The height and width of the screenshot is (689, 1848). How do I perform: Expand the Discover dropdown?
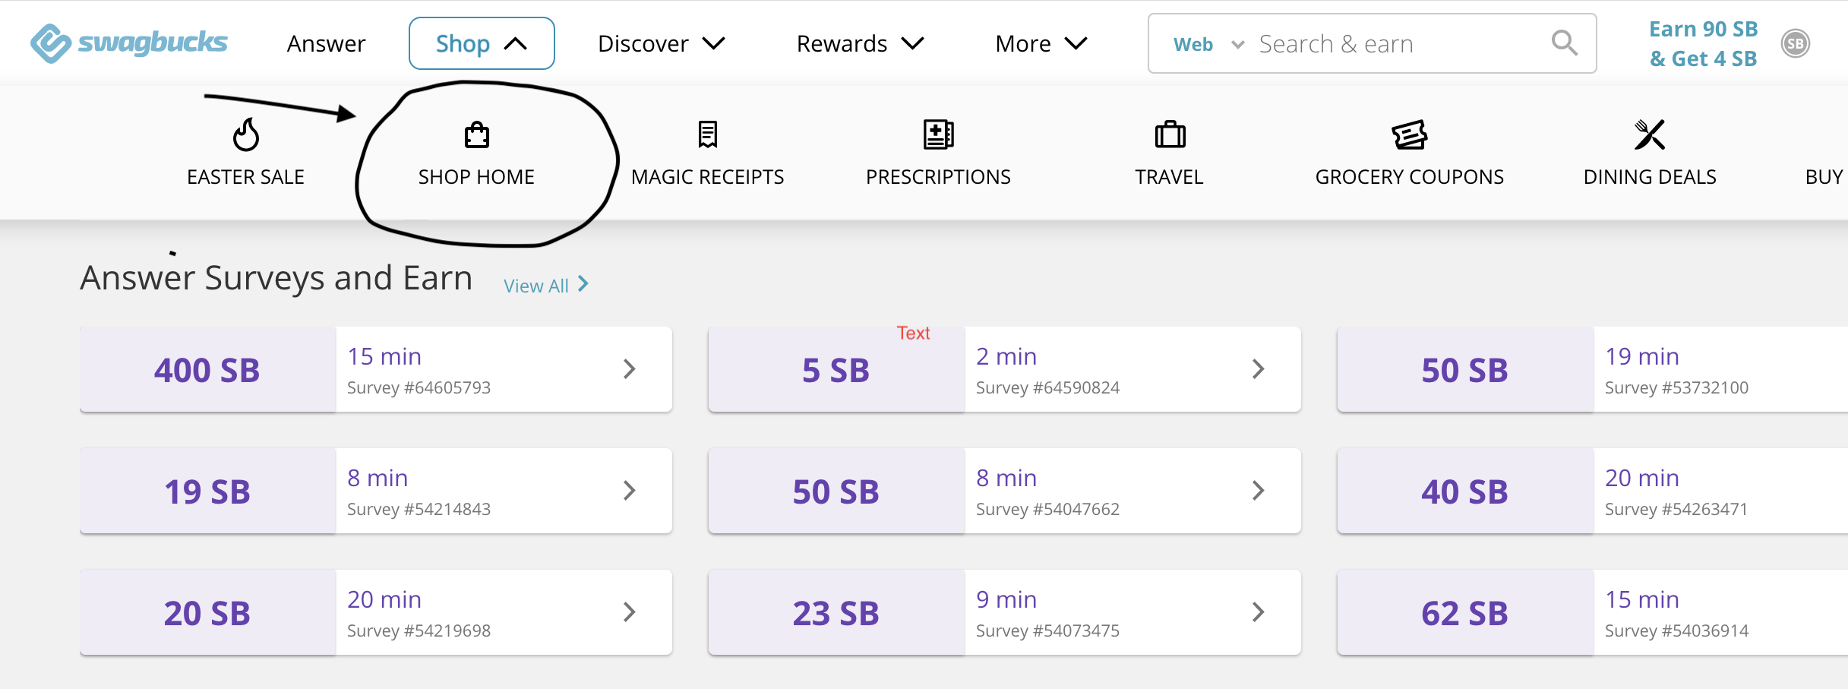pos(661,43)
